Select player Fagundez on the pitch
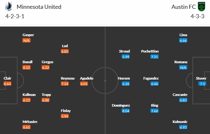The width and height of the screenshot is (210, 134). tap(150, 78)
